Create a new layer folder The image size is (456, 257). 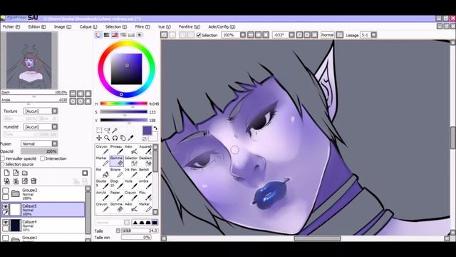point(25,173)
